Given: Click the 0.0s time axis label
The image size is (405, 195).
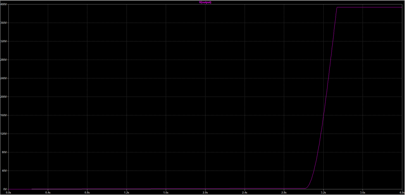Looking at the screenshot, I should [9, 192].
